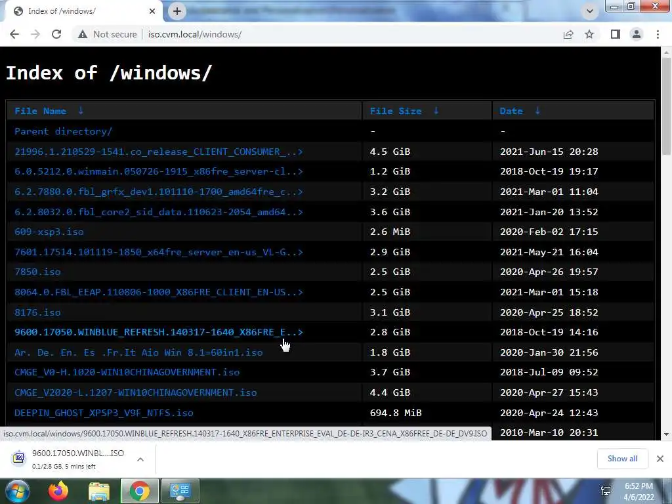Go back to previous page

14,34
